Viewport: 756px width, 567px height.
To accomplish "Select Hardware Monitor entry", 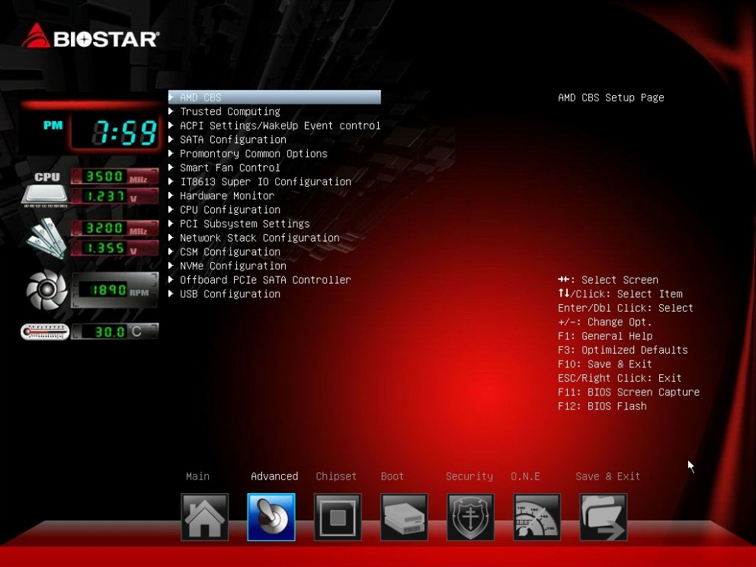I will (x=226, y=196).
